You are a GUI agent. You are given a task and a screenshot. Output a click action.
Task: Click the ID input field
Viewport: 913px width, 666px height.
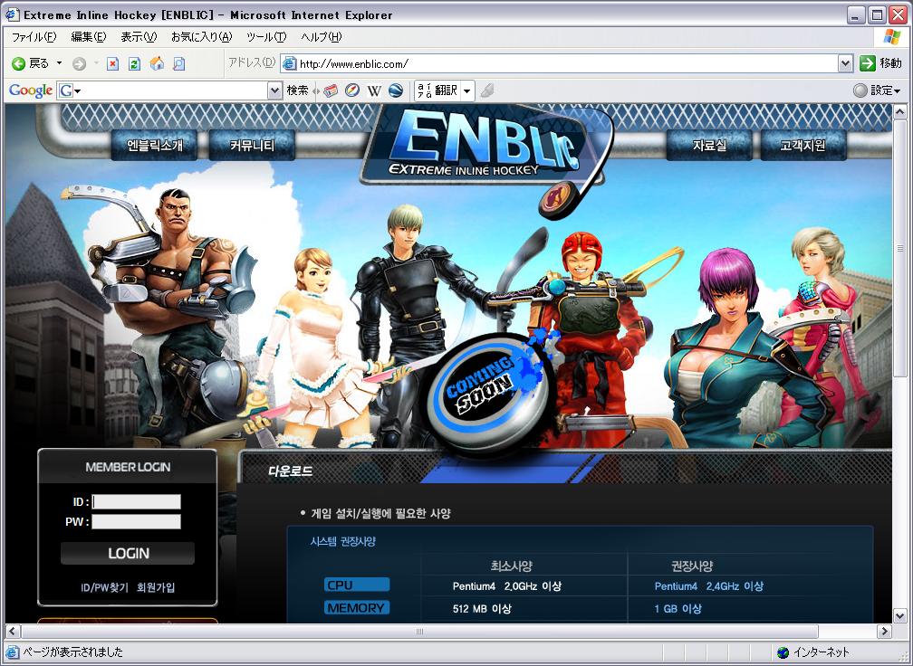(137, 501)
